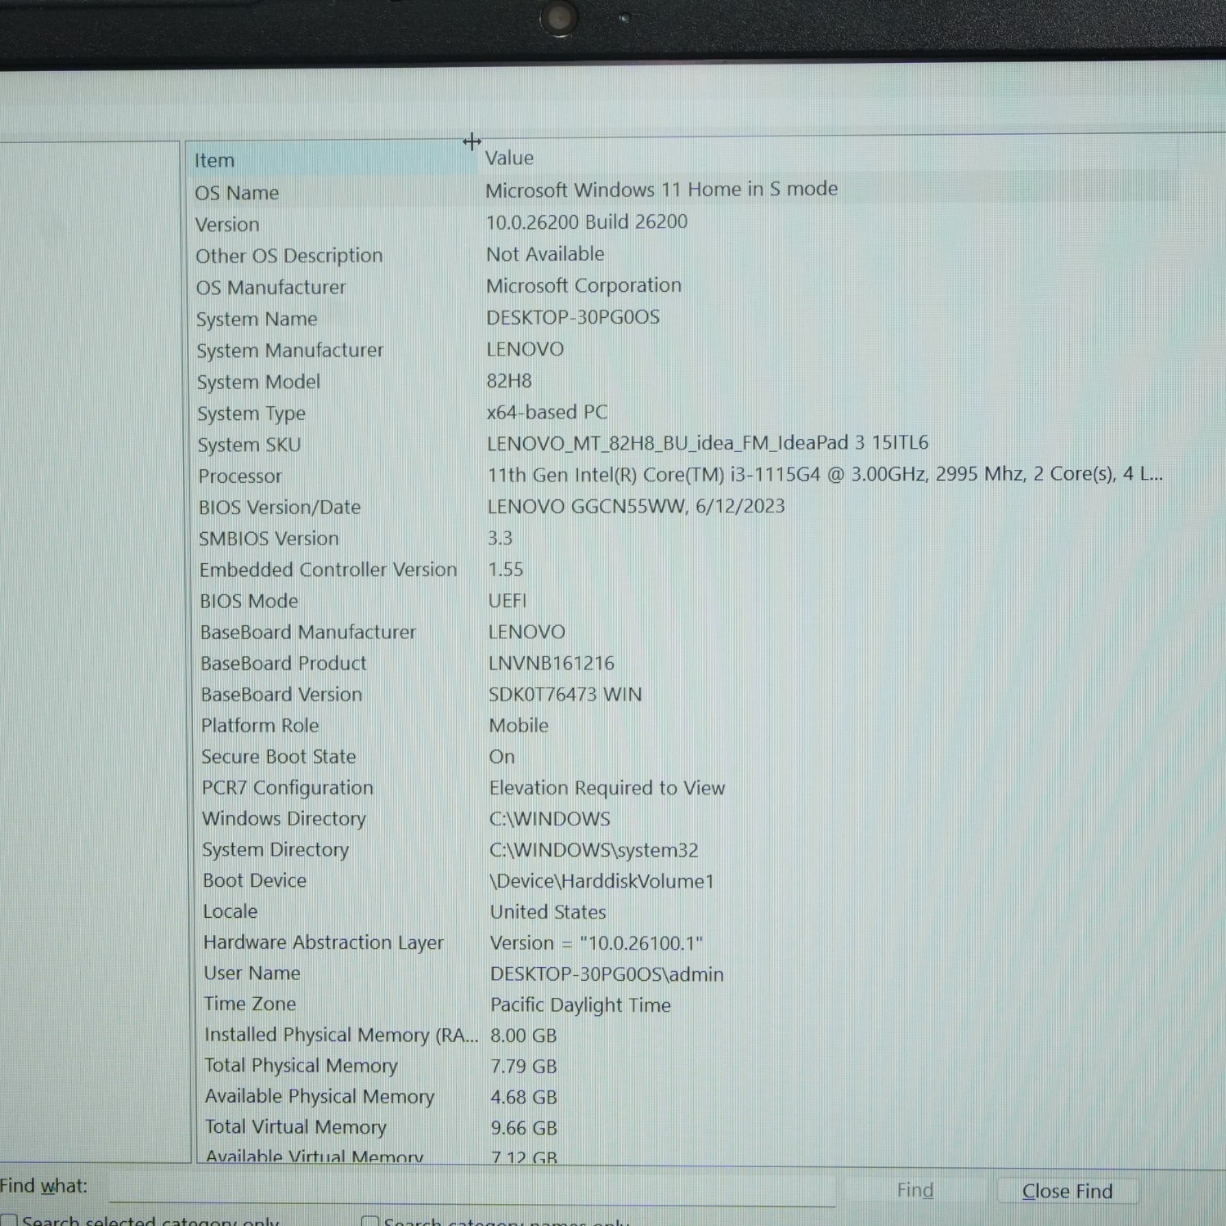Select the Secure Boot State item

click(279, 756)
